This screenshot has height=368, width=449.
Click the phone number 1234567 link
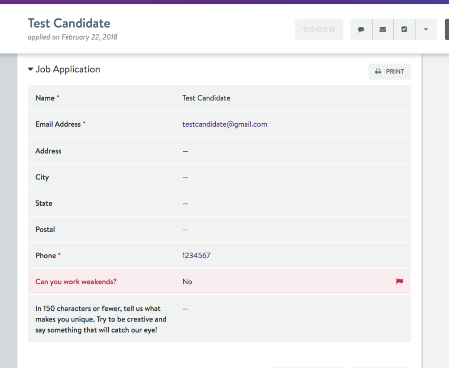click(x=196, y=255)
